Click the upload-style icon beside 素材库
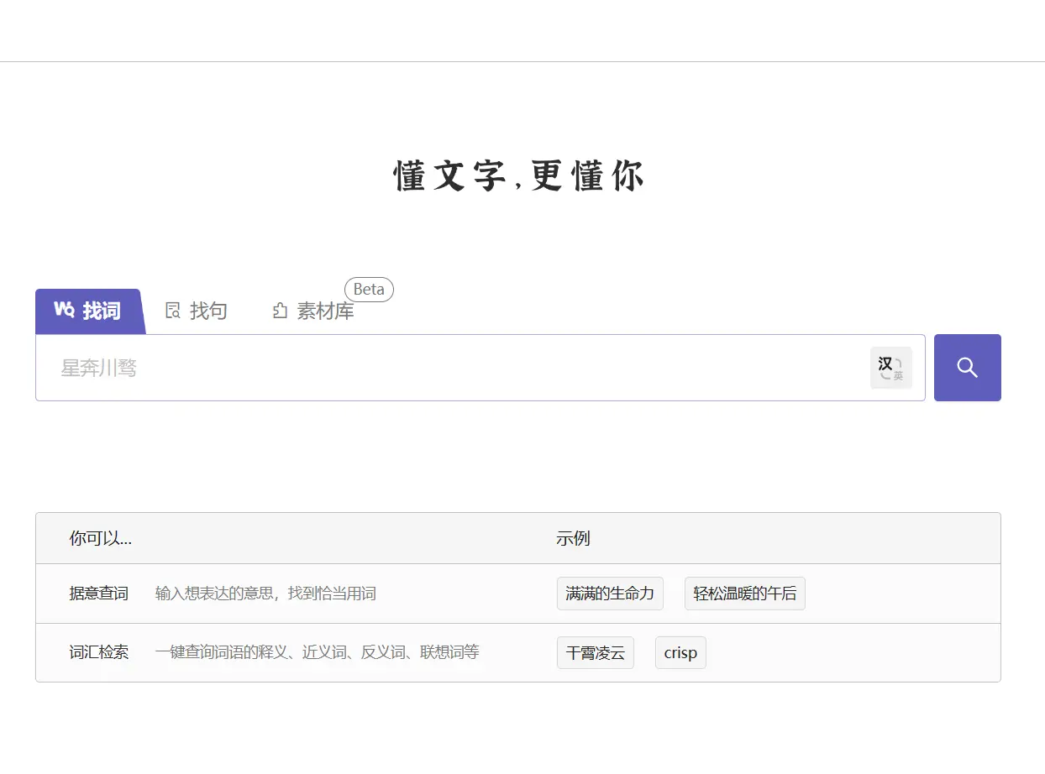 pyautogui.click(x=279, y=311)
